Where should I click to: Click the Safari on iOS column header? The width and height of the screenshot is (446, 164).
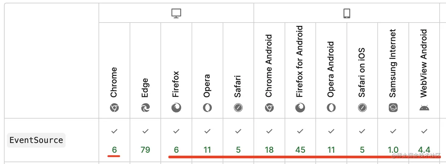coord(362,73)
